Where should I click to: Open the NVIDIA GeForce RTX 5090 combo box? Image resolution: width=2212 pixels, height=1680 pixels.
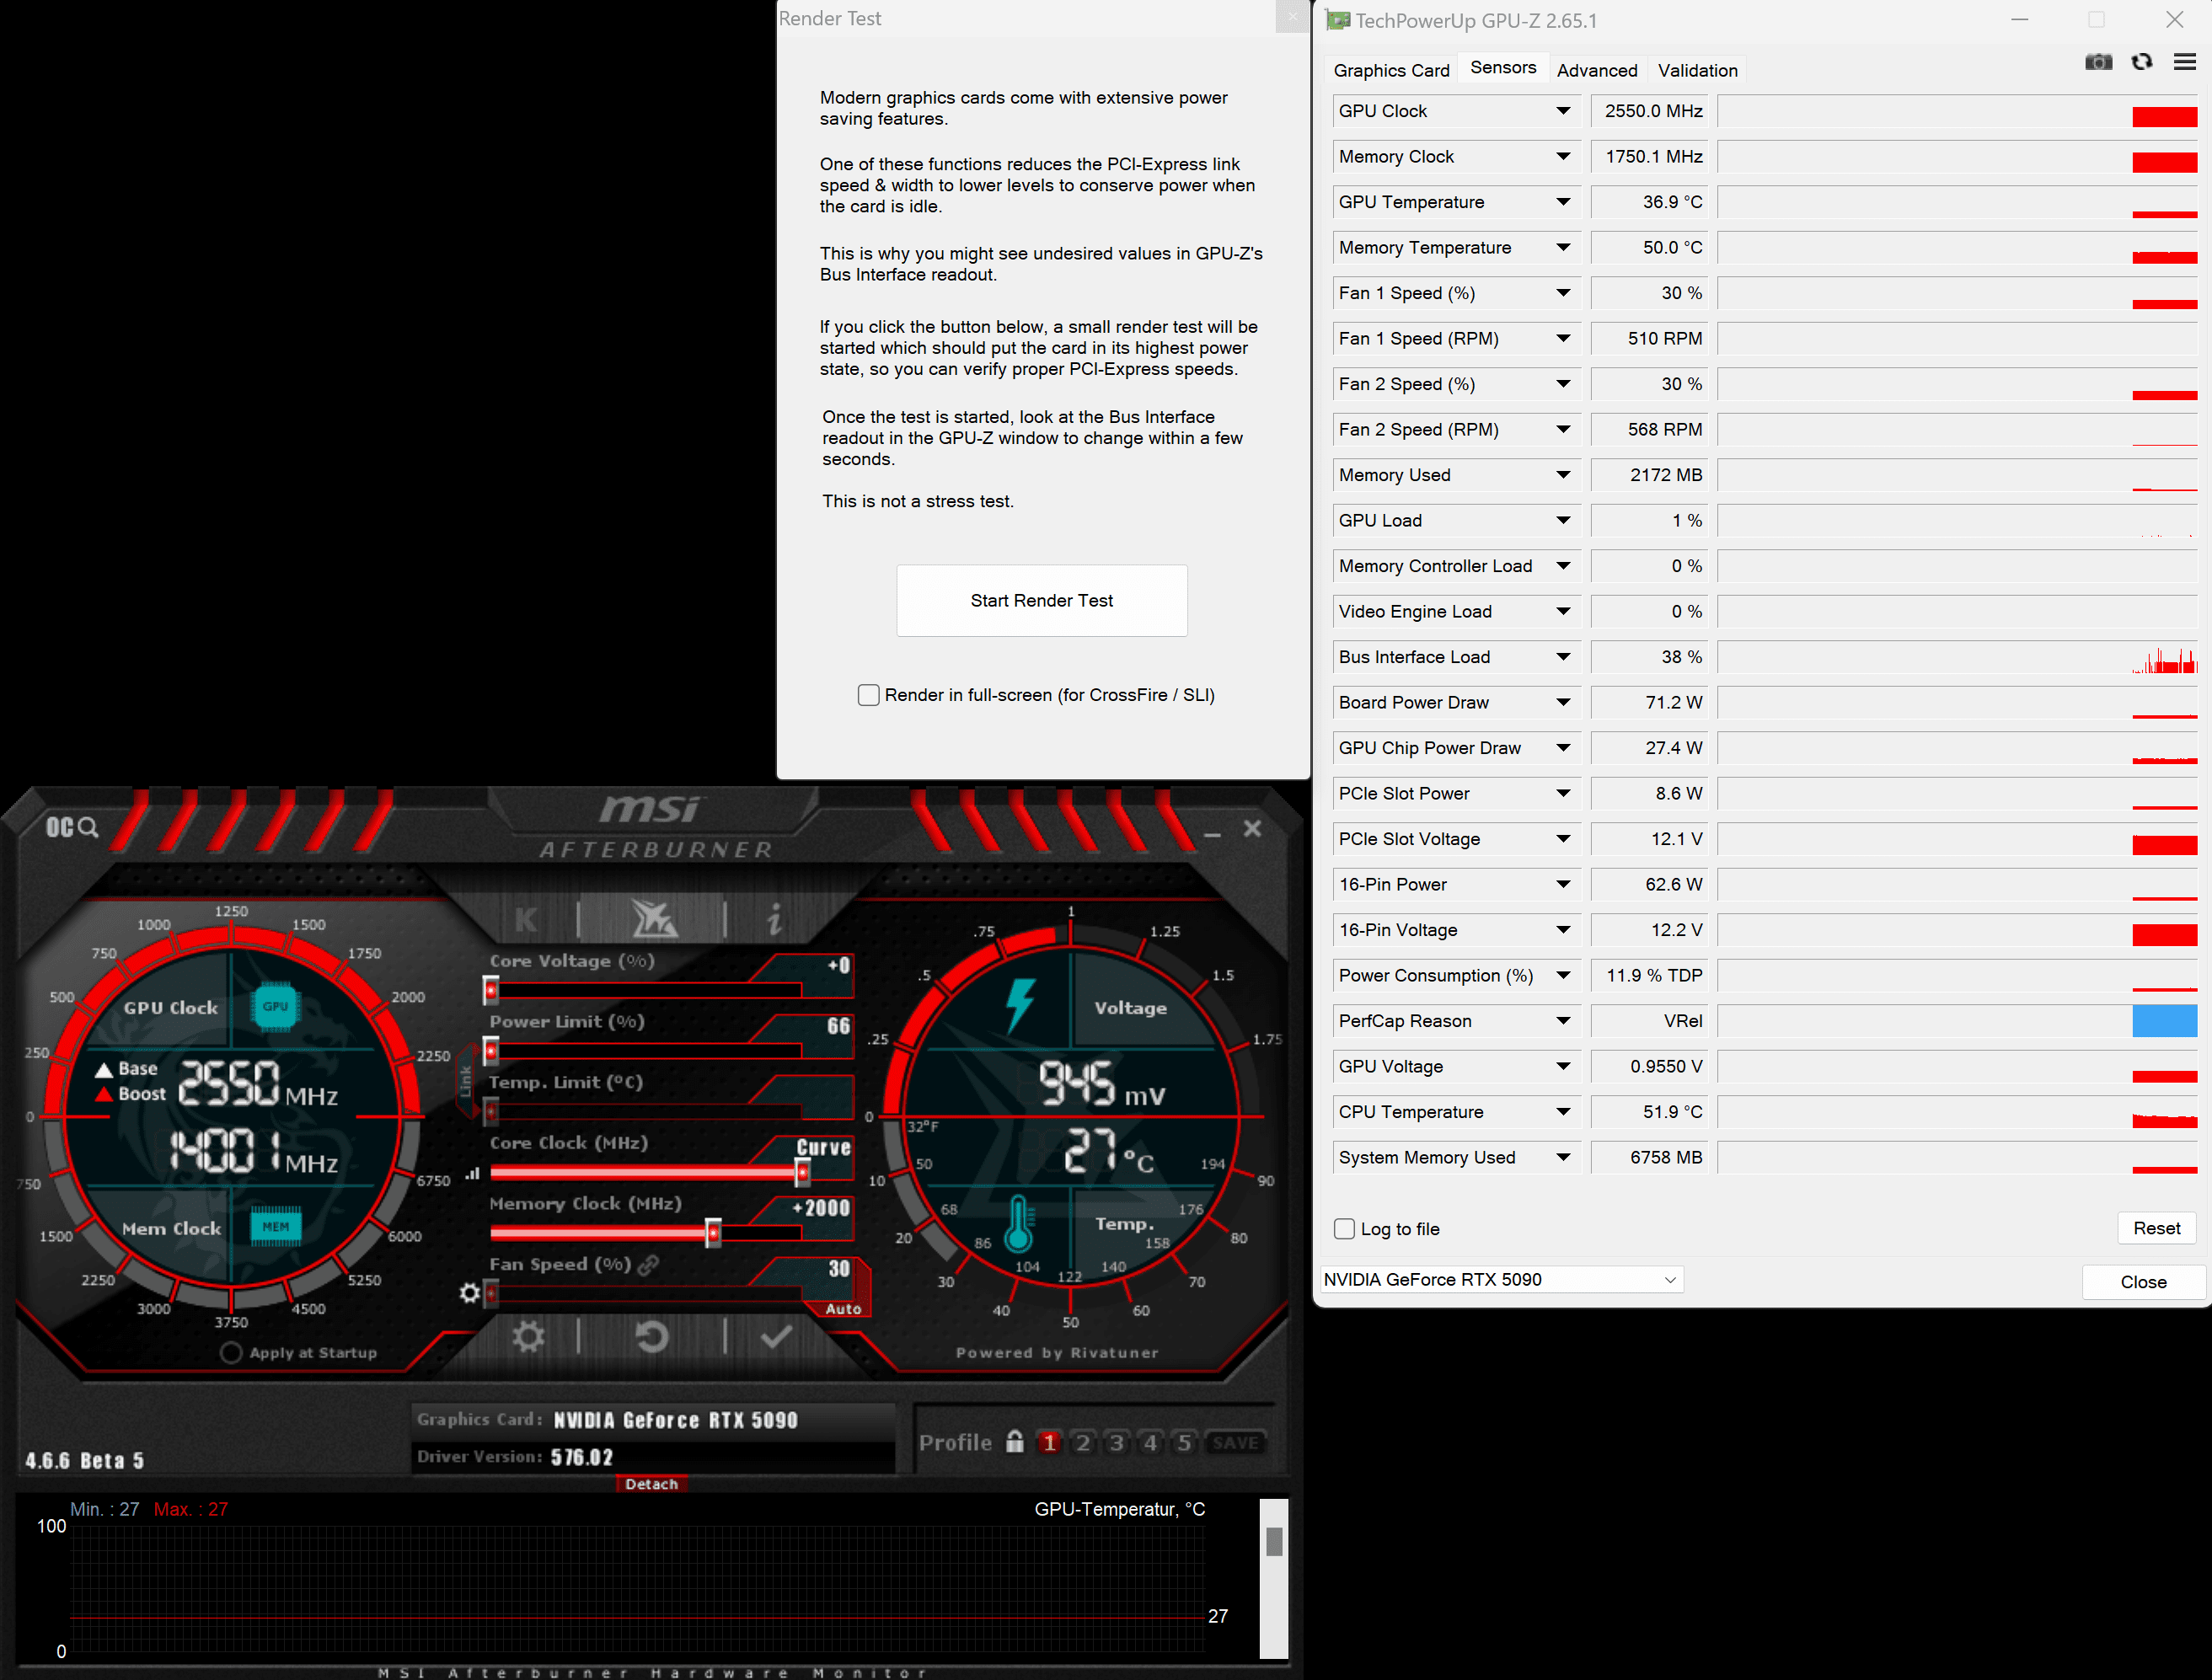[x=1500, y=1280]
